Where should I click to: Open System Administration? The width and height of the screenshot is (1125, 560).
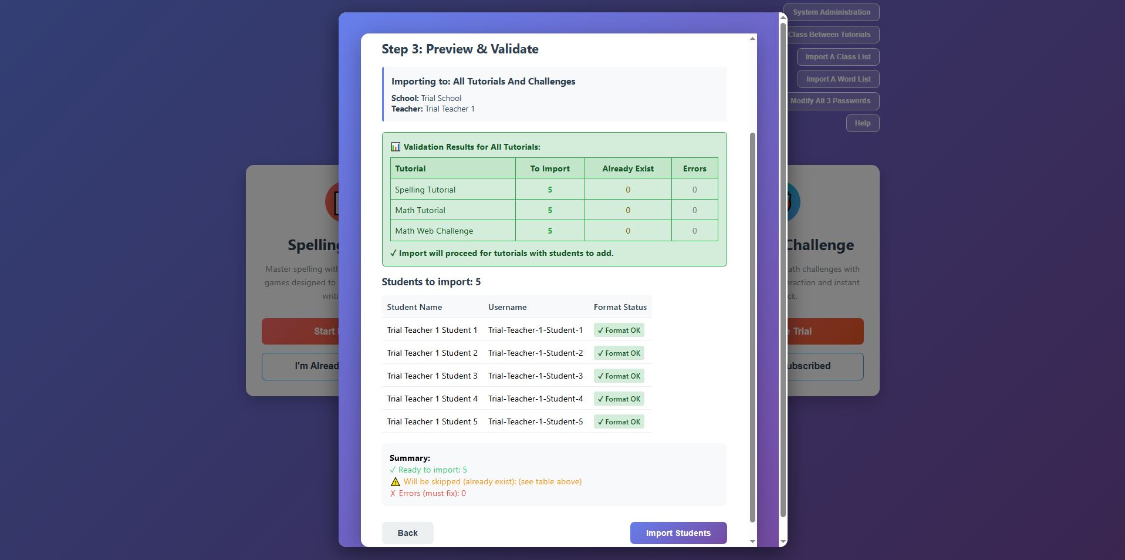click(x=830, y=12)
